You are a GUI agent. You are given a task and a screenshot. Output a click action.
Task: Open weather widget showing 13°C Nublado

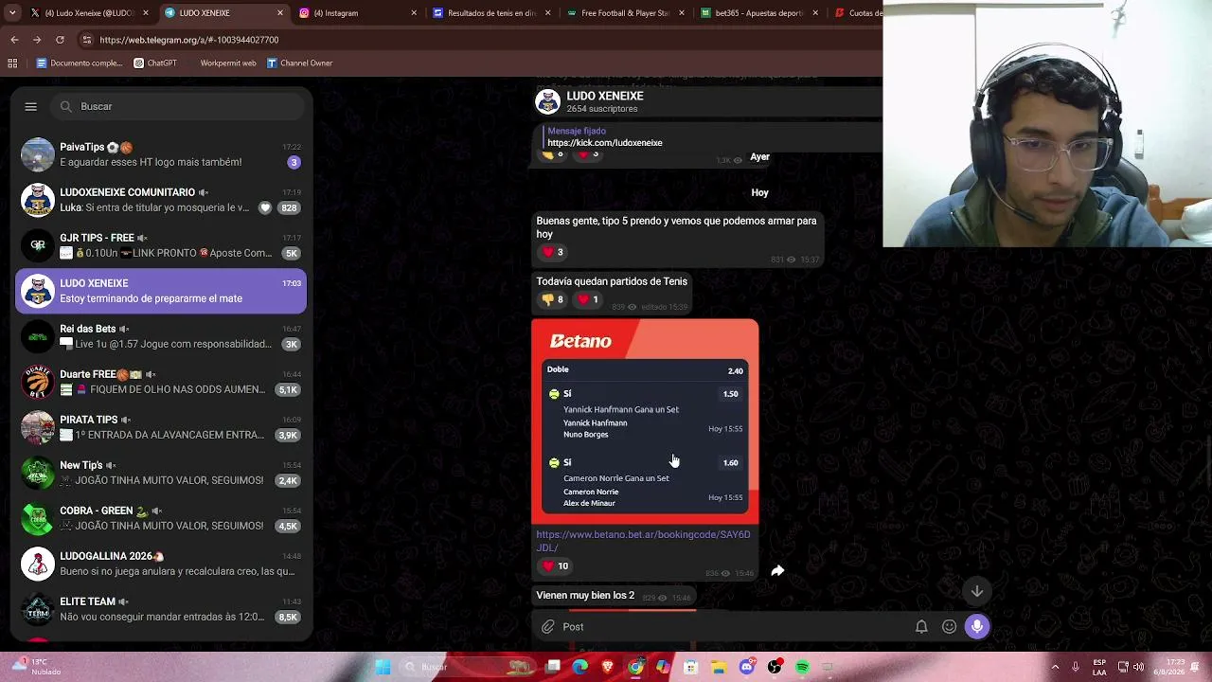pyautogui.click(x=36, y=667)
